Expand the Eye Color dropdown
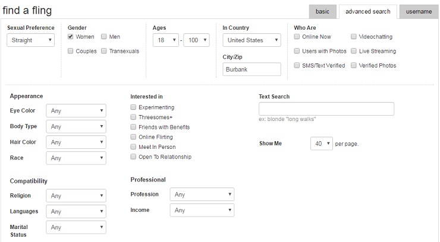 pos(76,110)
